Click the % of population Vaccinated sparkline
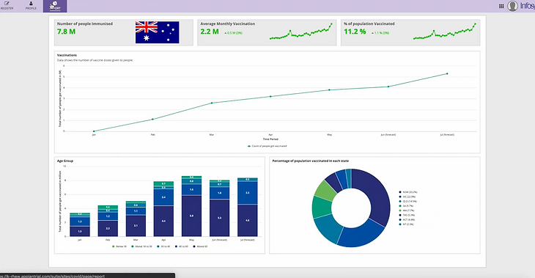 [444, 32]
